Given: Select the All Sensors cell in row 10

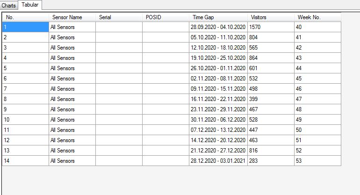Looking at the screenshot, I should coord(72,120).
